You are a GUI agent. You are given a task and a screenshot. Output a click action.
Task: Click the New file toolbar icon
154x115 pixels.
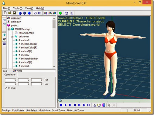[x=5, y=13]
